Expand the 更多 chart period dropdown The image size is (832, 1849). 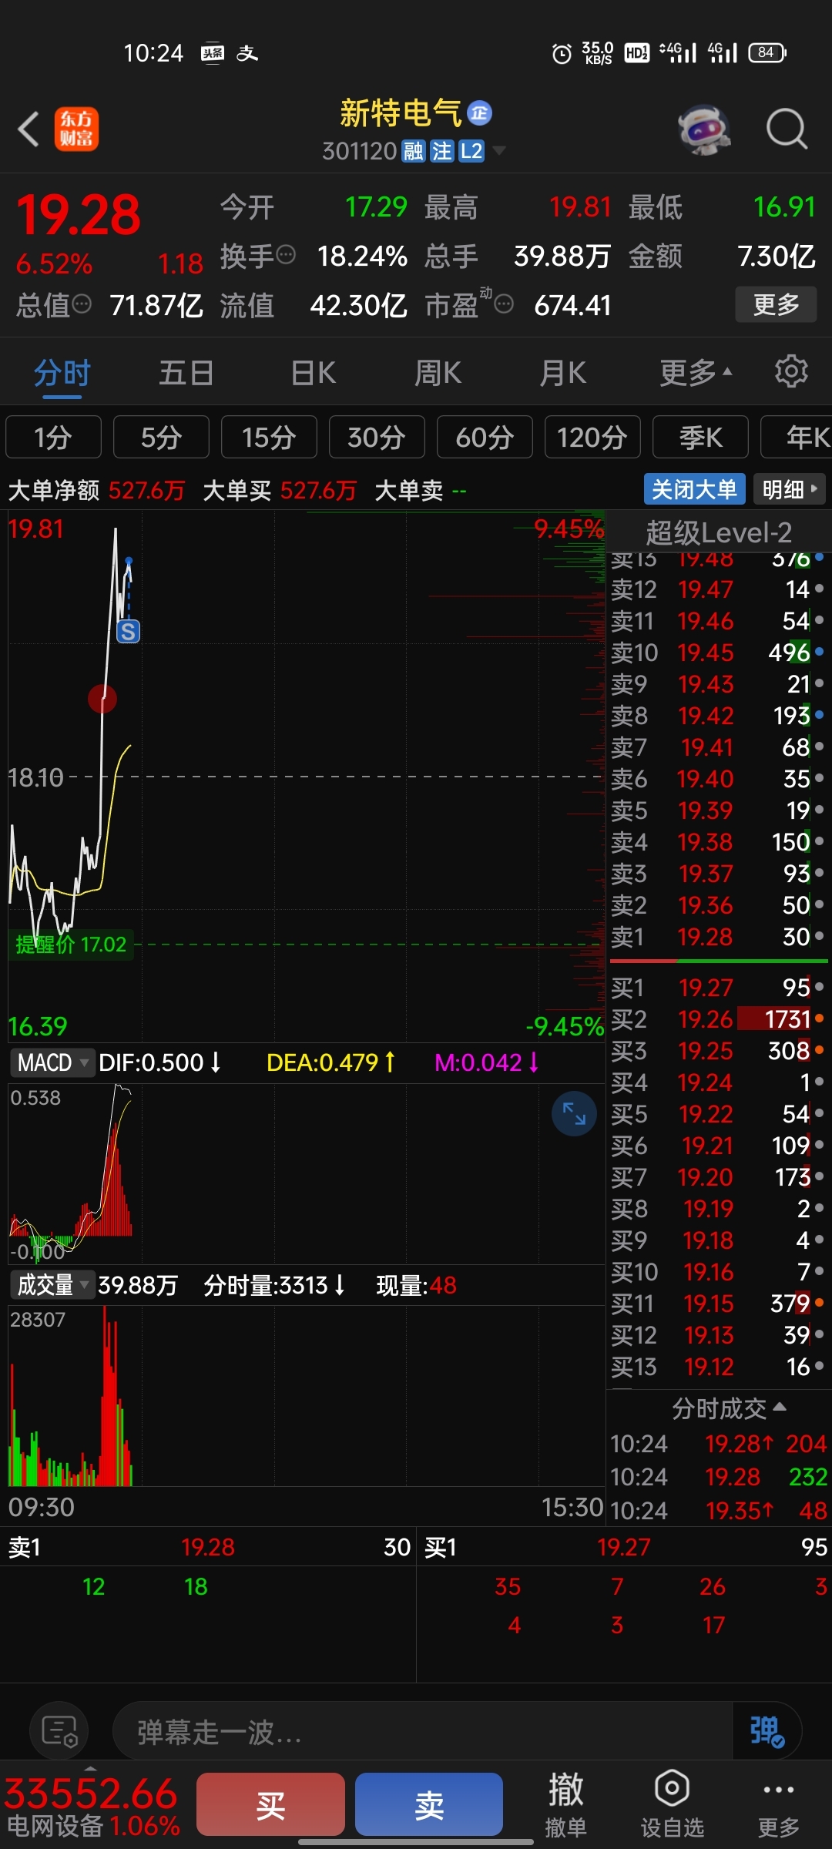[x=696, y=373]
